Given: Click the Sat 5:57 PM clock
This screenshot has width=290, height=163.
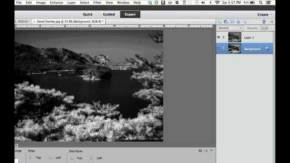Looking at the screenshot, I should [x=232, y=3].
